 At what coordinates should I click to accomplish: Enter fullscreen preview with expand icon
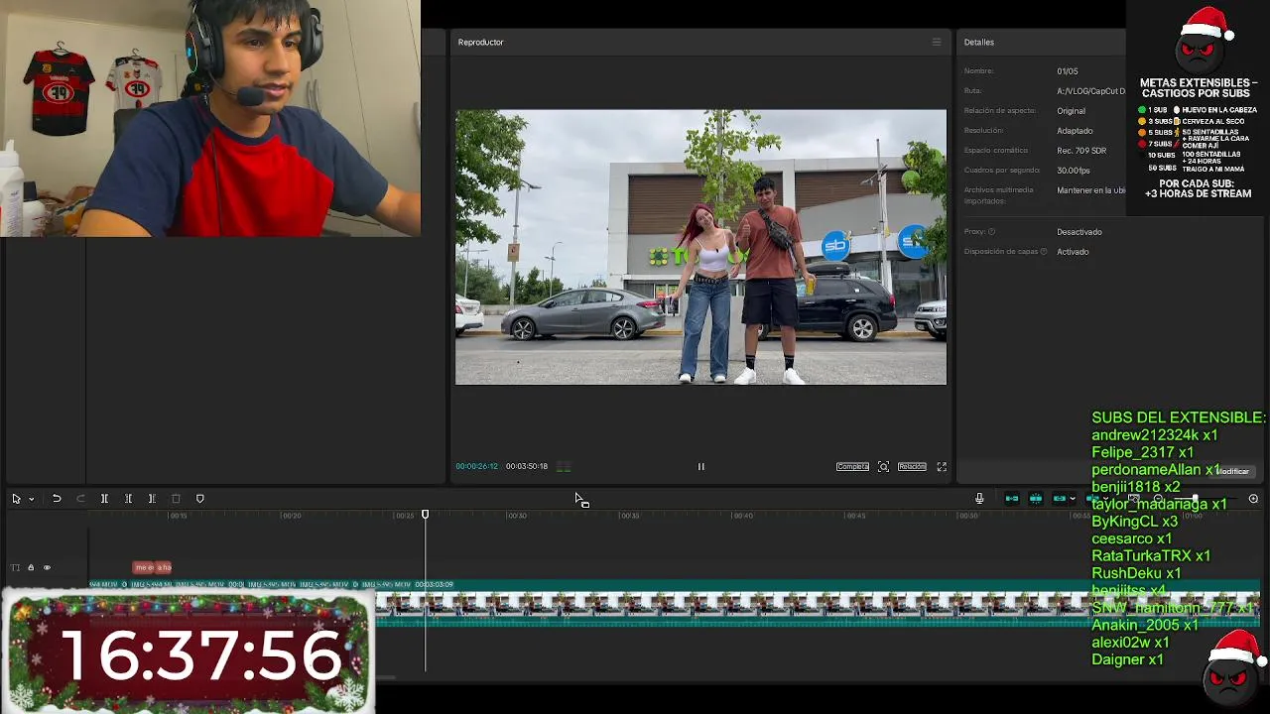pos(942,466)
